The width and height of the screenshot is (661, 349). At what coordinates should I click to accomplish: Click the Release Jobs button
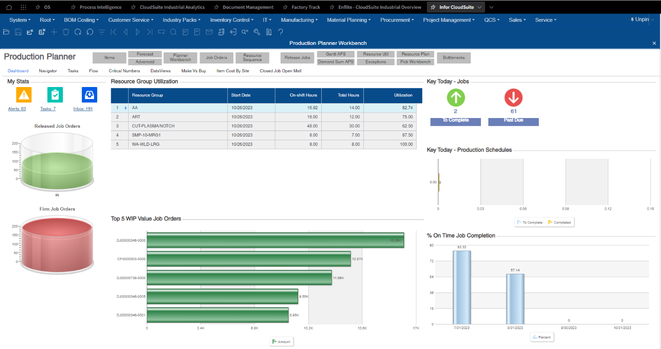297,58
